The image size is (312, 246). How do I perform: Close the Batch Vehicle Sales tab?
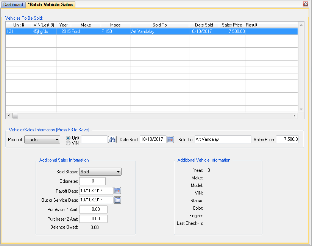306,3
